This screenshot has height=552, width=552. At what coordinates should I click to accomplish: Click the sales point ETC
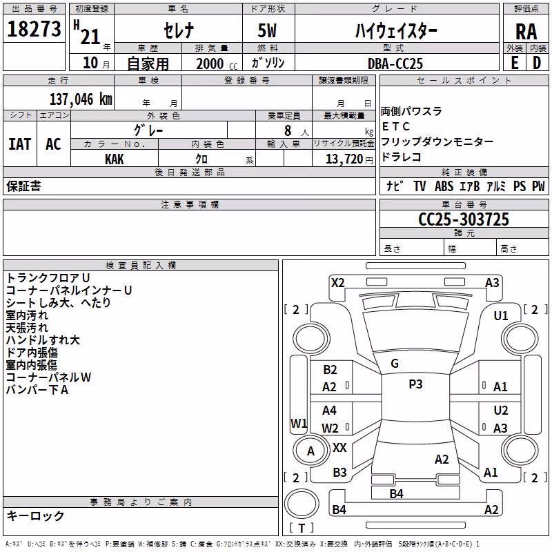pyautogui.click(x=395, y=126)
